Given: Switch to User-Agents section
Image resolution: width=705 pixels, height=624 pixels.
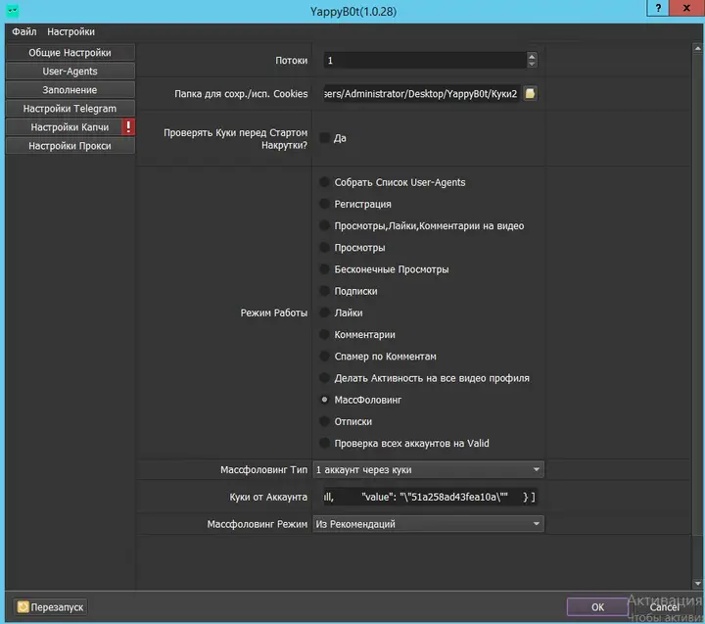Looking at the screenshot, I should tap(70, 72).
